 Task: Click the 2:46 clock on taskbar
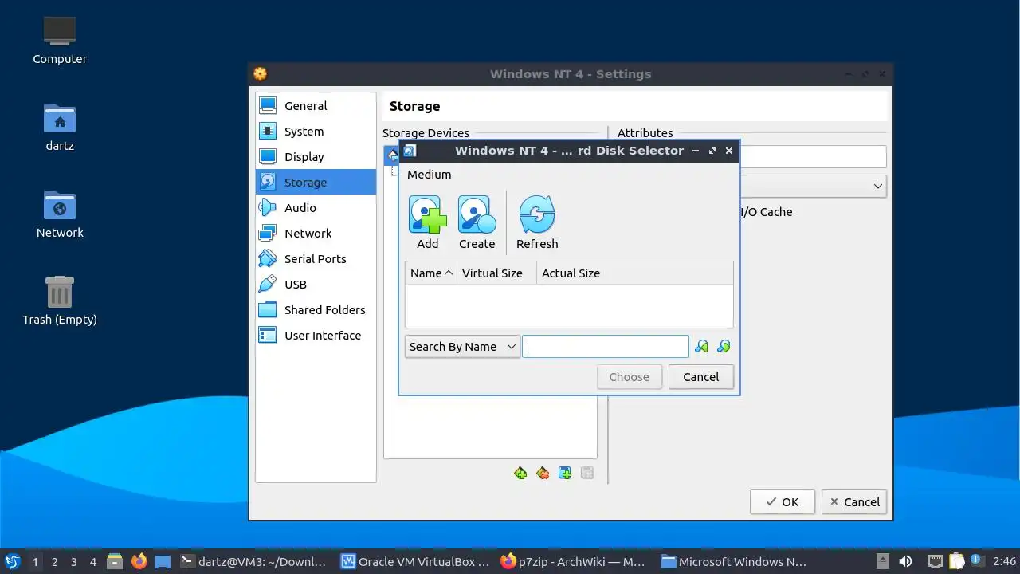tap(1004, 561)
